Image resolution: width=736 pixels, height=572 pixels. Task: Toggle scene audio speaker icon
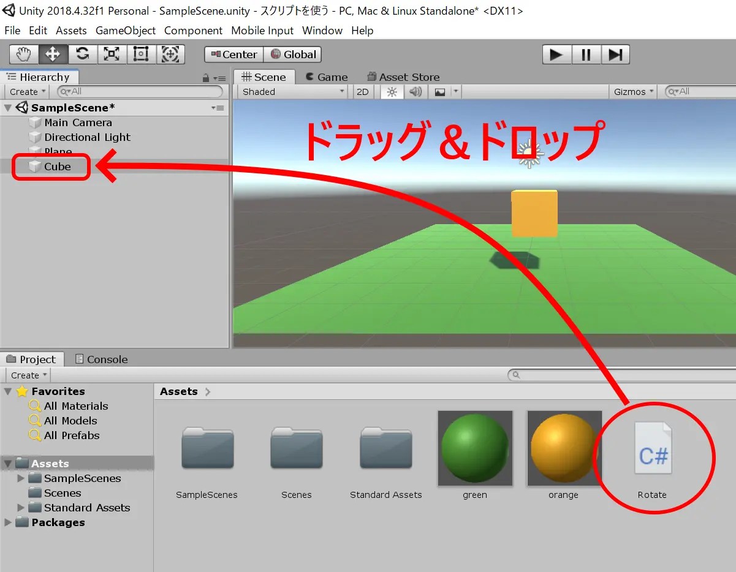[416, 92]
